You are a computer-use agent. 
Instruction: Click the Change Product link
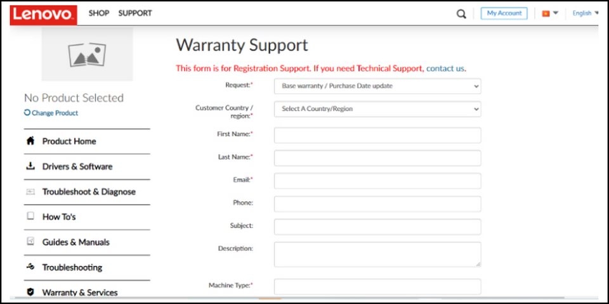click(x=55, y=113)
